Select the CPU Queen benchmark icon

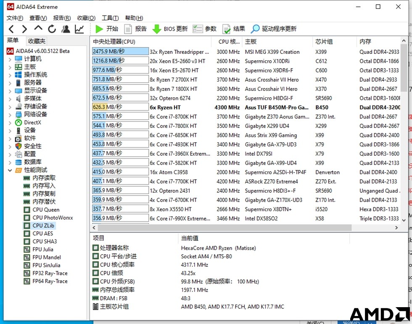coord(26,210)
